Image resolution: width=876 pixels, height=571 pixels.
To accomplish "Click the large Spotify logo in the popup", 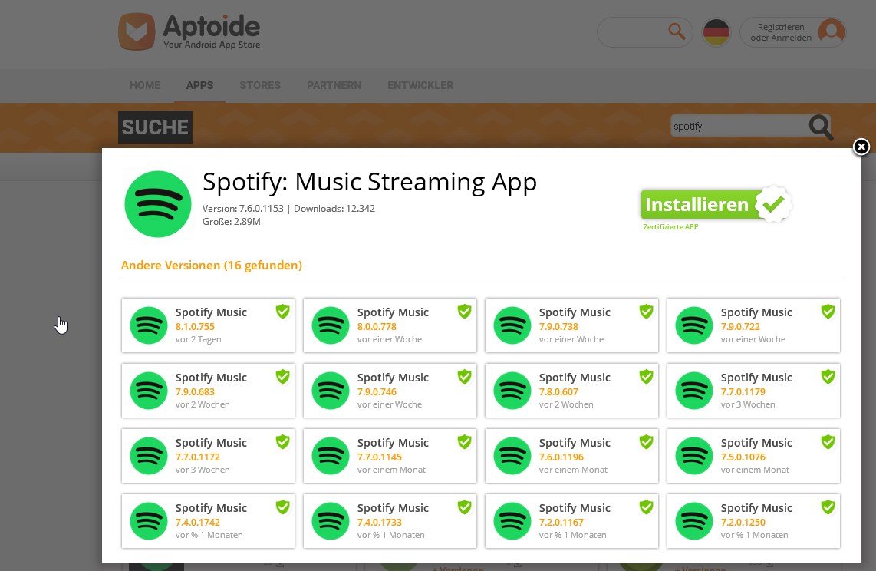I will pos(158,204).
